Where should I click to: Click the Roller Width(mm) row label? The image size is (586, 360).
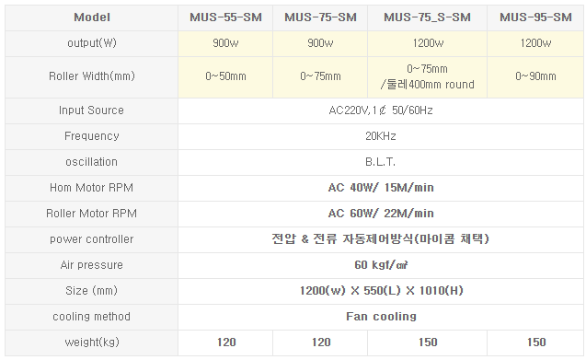click(x=92, y=76)
